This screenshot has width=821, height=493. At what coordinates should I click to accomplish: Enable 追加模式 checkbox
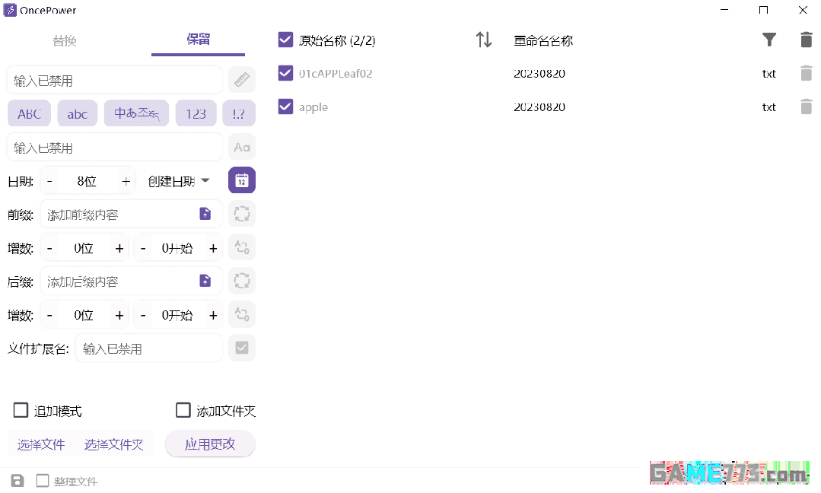21,410
